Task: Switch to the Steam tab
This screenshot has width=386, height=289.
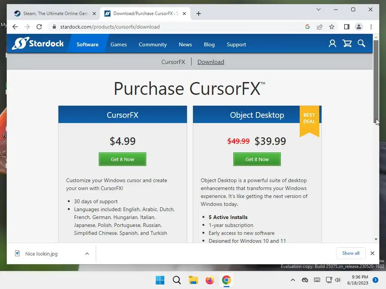Action: click(55, 14)
